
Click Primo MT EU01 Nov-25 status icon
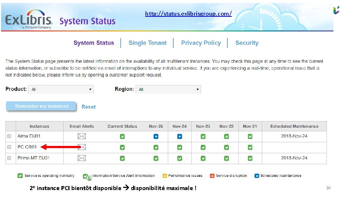pos(156,158)
